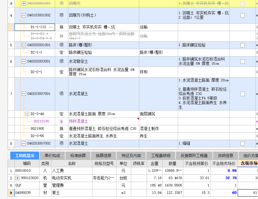Edit 人工费 market price 0.96
The width and height of the screenshot is (258, 199).
pyautogui.click(x=224, y=171)
